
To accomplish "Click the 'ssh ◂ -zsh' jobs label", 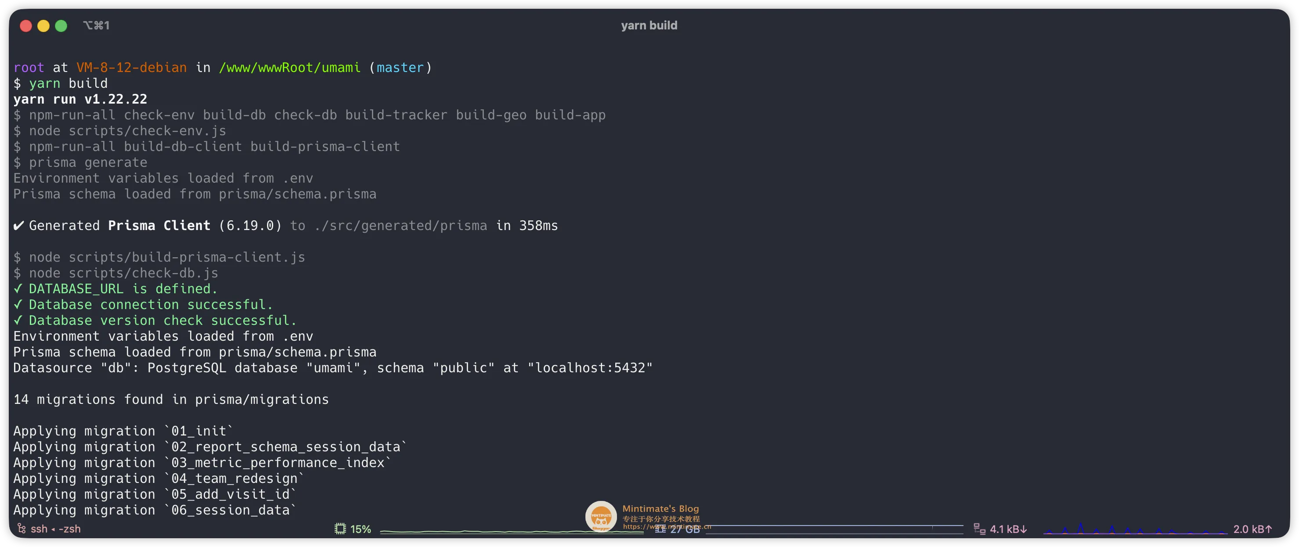I will pyautogui.click(x=55, y=529).
